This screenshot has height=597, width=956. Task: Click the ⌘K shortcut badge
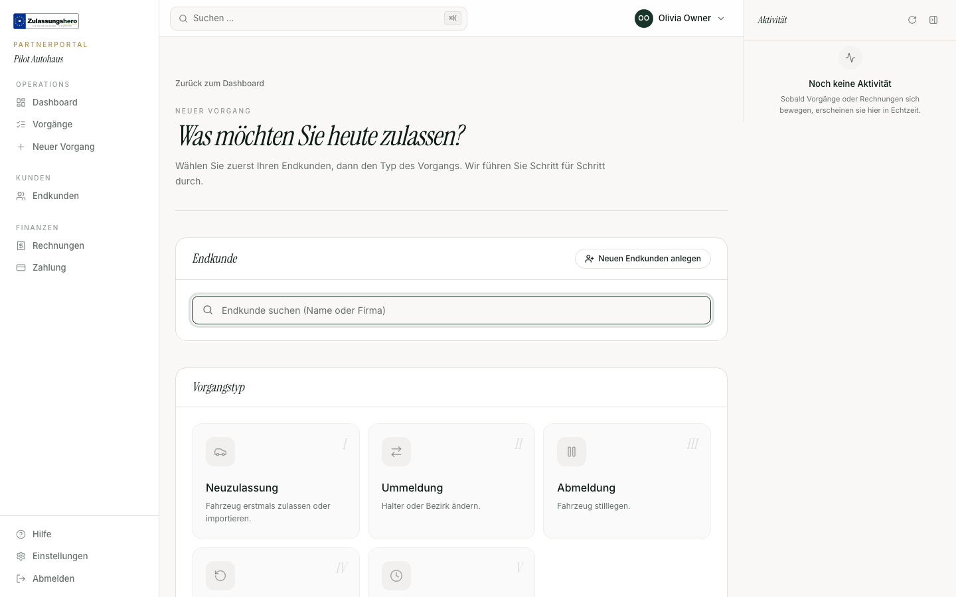click(x=453, y=19)
